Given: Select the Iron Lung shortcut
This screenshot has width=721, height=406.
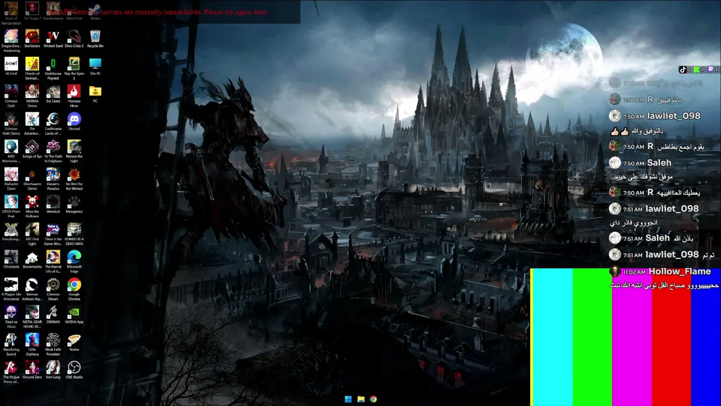Looking at the screenshot, I should 54,369.
